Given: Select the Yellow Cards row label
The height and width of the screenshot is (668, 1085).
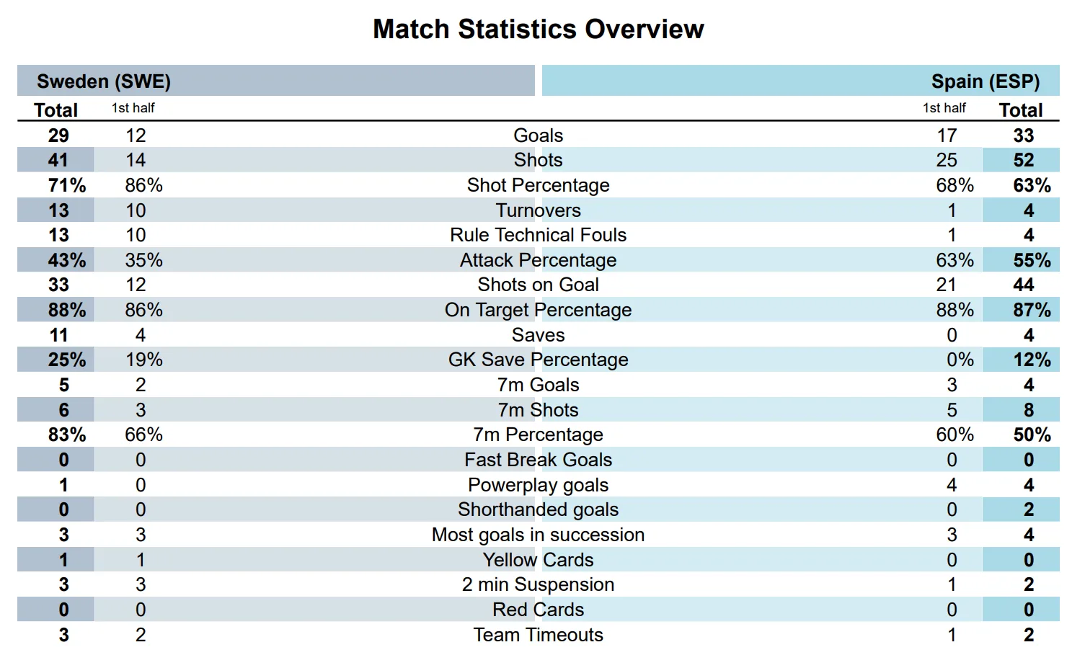Looking at the screenshot, I should click(x=538, y=560).
